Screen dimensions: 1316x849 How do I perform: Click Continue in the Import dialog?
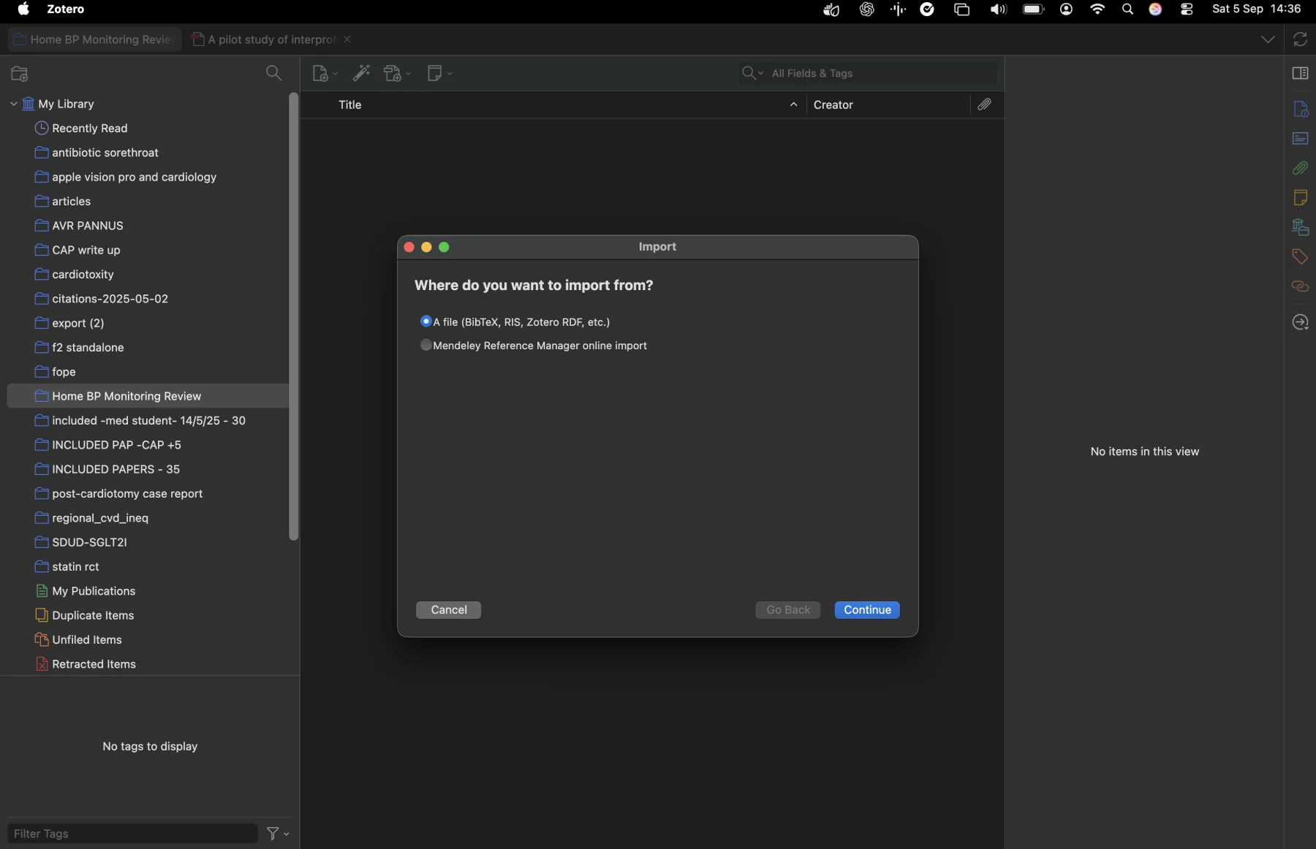pos(867,610)
